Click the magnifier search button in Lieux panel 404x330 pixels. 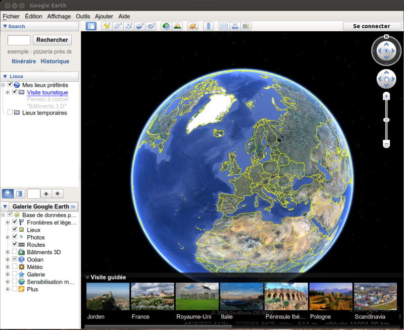coord(8,194)
